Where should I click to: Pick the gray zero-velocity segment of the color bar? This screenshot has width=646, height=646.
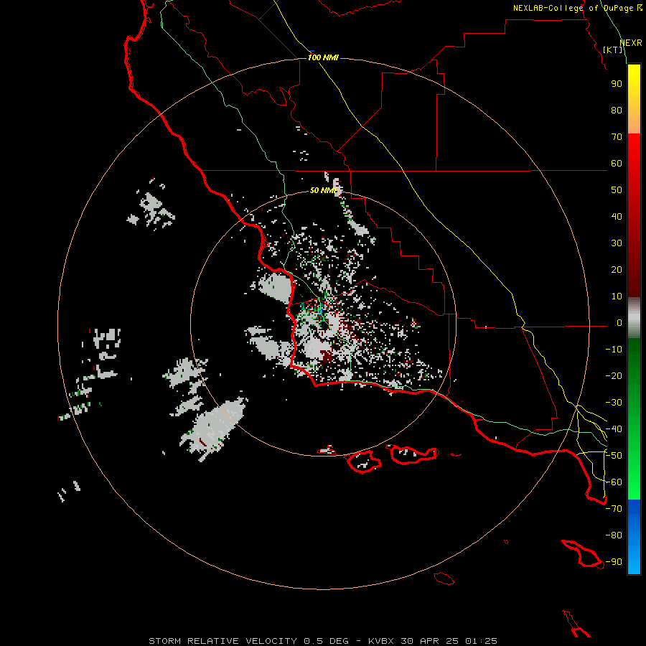click(x=634, y=318)
